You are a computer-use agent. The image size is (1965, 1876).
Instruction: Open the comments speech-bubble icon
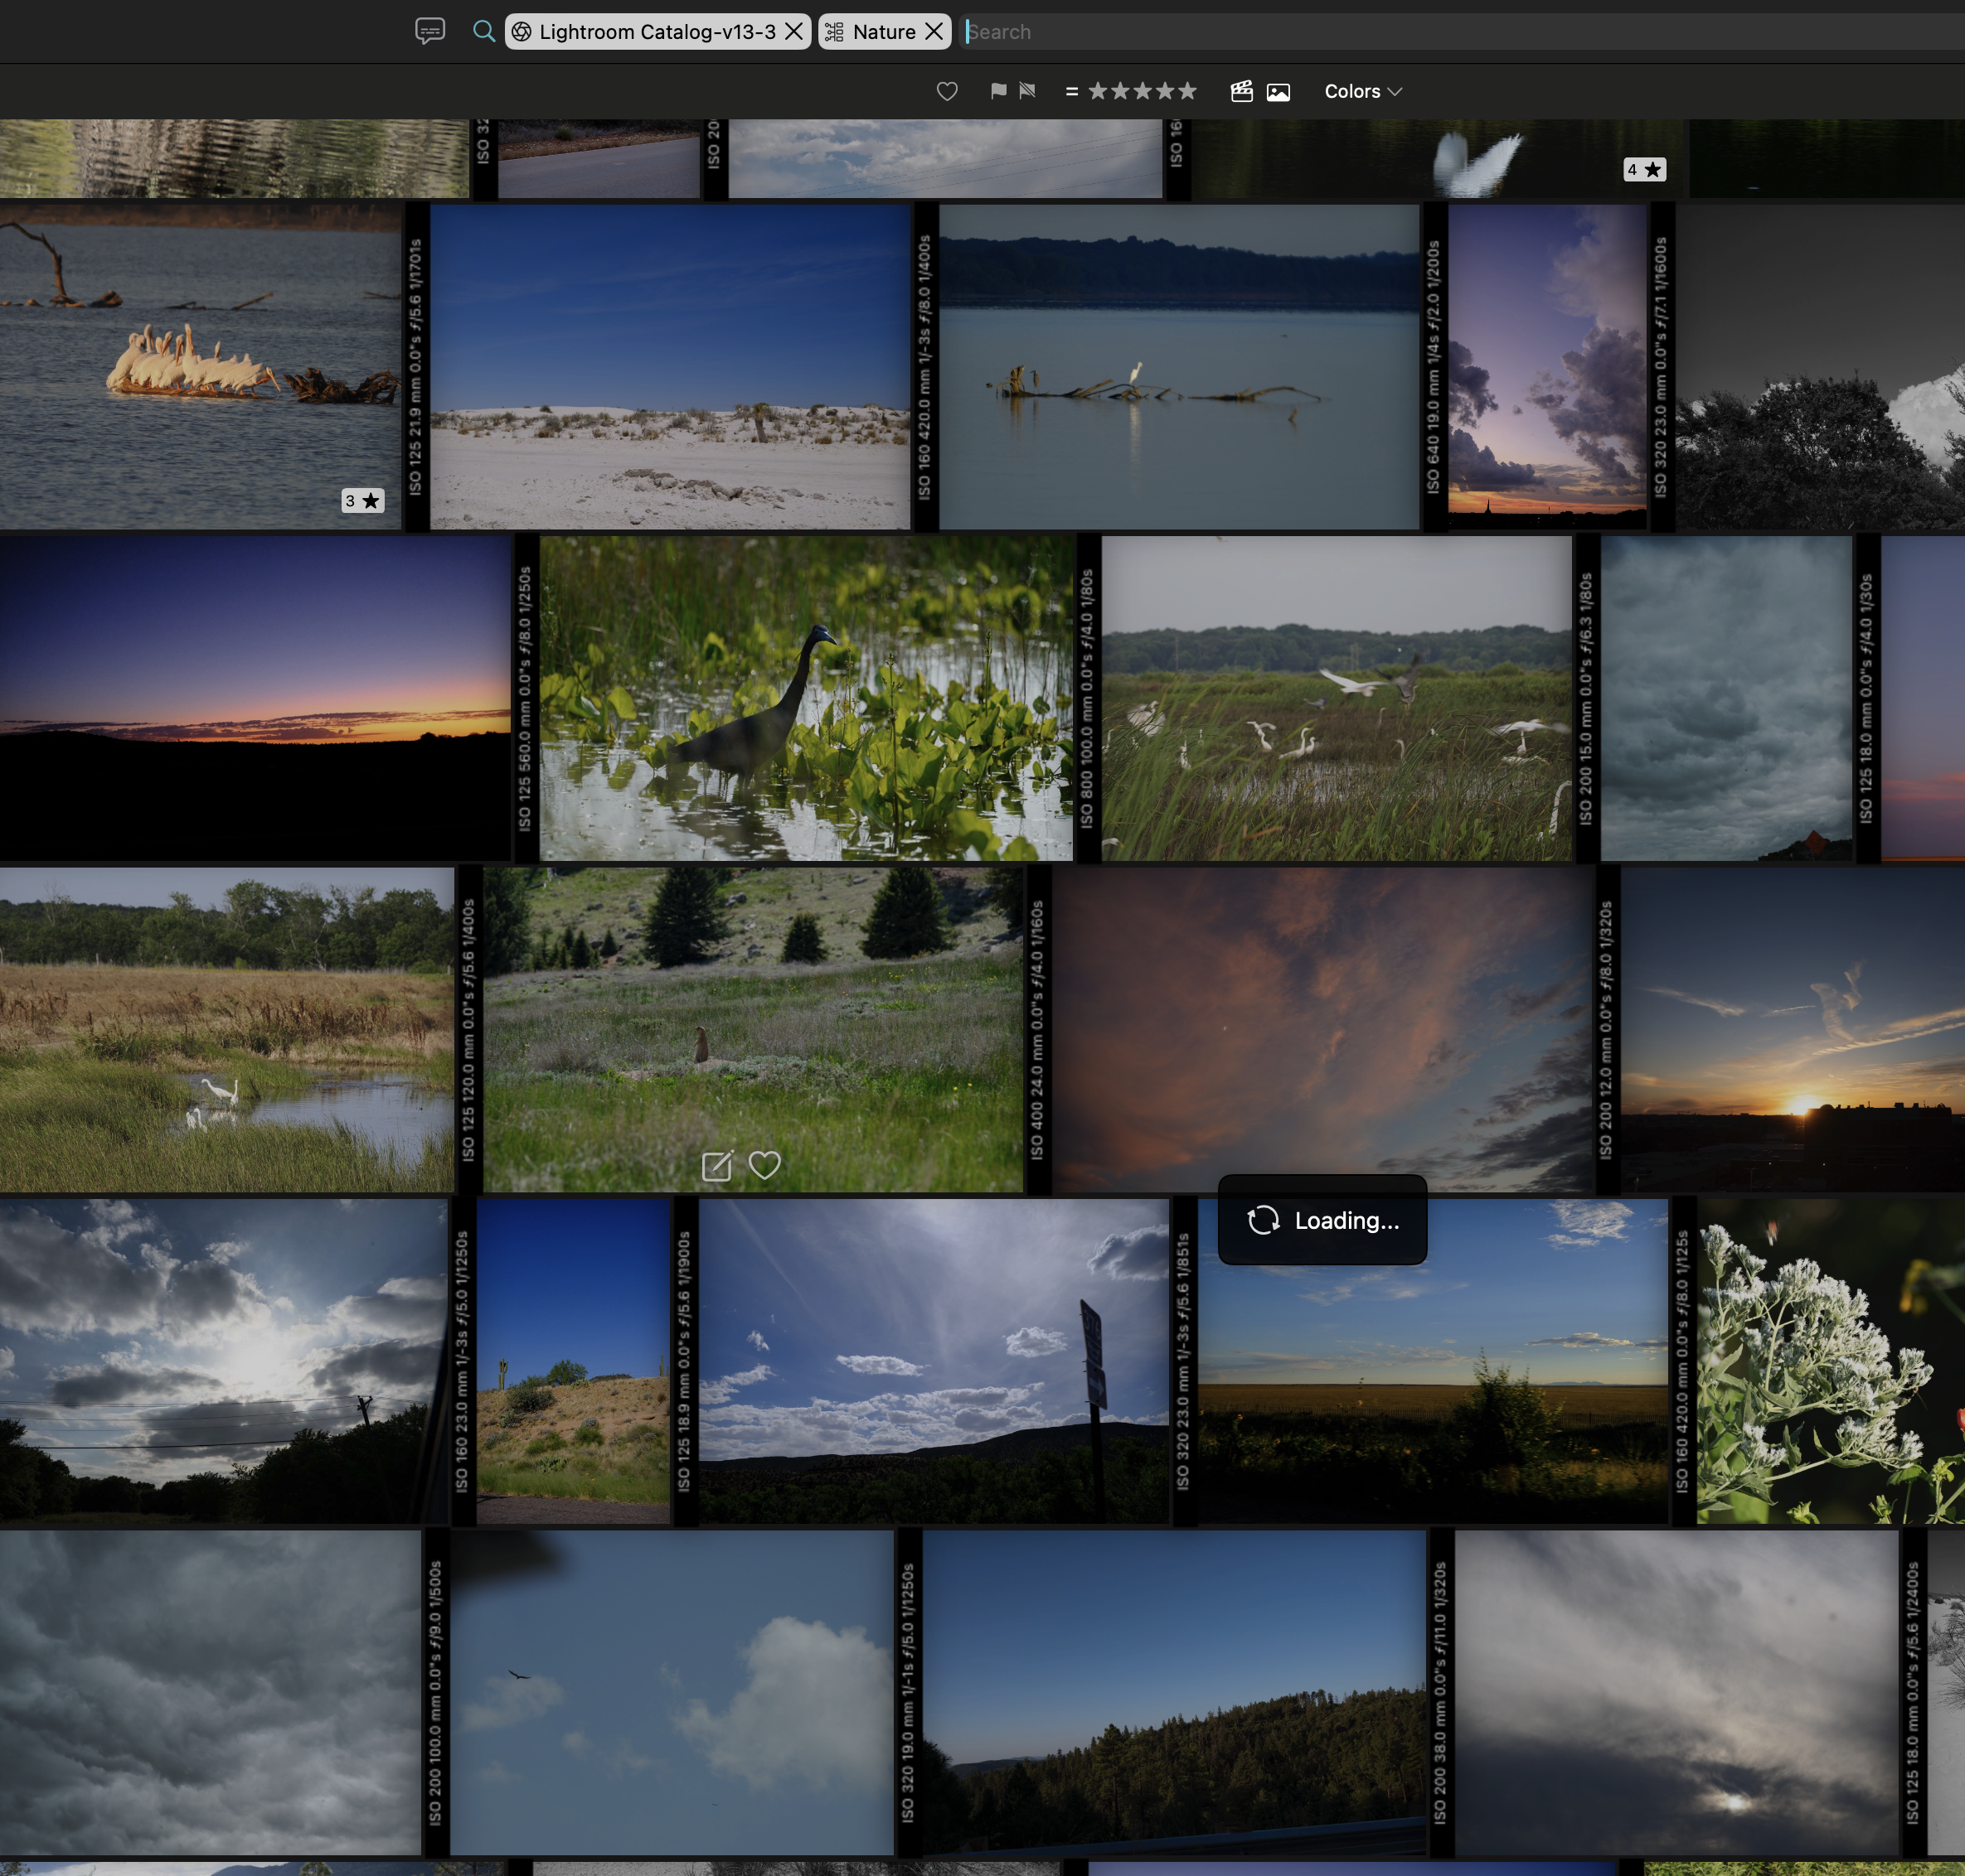430,31
